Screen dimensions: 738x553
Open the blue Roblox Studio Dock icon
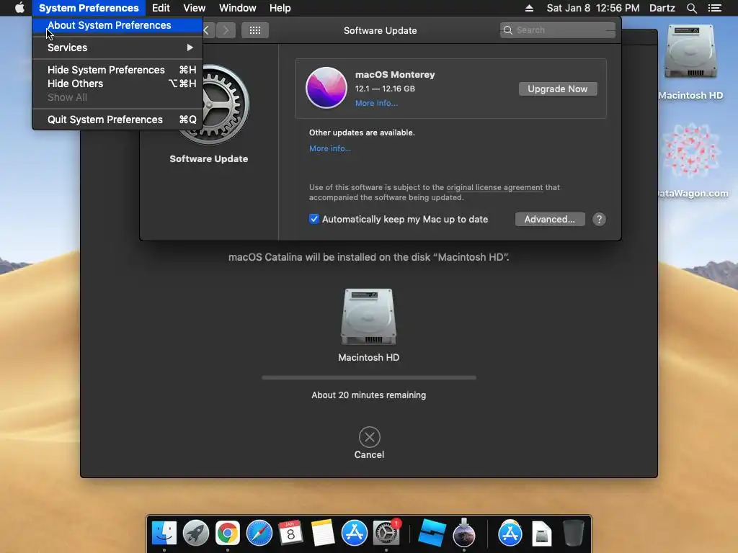coord(432,534)
